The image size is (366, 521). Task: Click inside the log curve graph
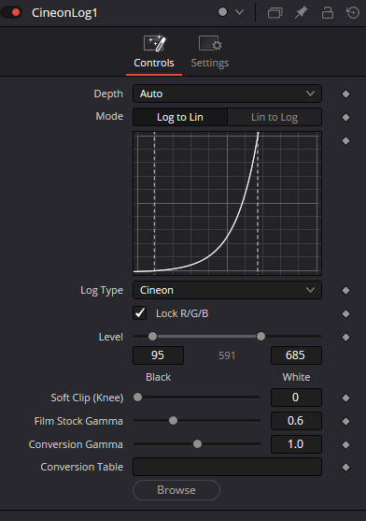pos(227,203)
